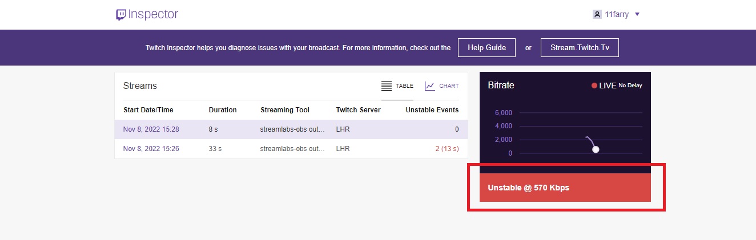This screenshot has height=240, width=756.
Task: Click the LHR server in 15:28 row
Action: 343,129
